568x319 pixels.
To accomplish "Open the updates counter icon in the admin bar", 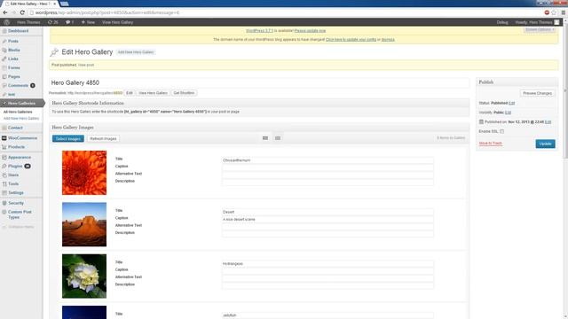I will (x=53, y=22).
